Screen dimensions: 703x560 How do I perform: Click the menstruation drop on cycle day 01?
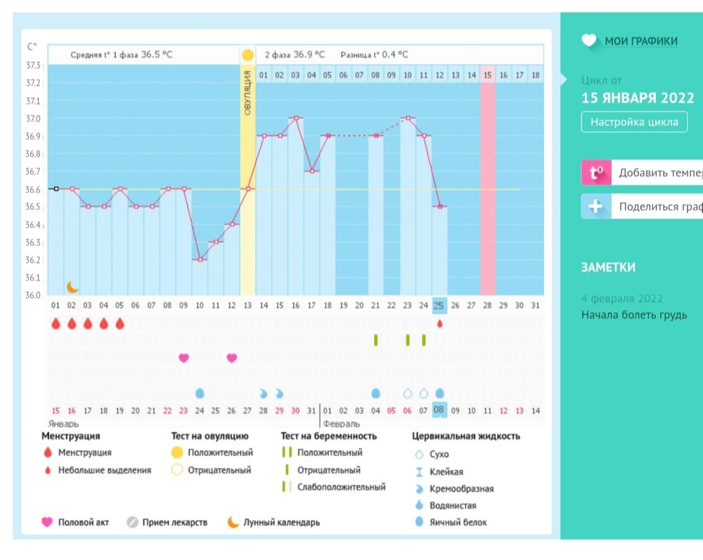click(56, 324)
